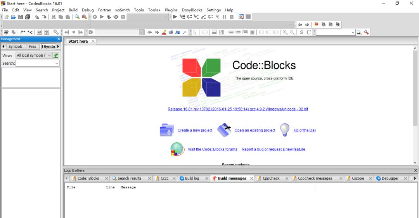Open the Plugins menu
The height and width of the screenshot is (218, 419).
pos(171,10)
